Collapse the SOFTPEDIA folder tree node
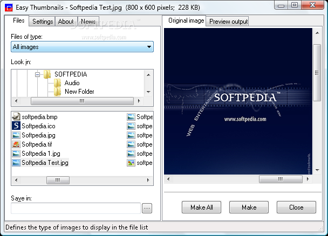Image resolution: width=328 pixels, height=236 pixels. coord(37,74)
